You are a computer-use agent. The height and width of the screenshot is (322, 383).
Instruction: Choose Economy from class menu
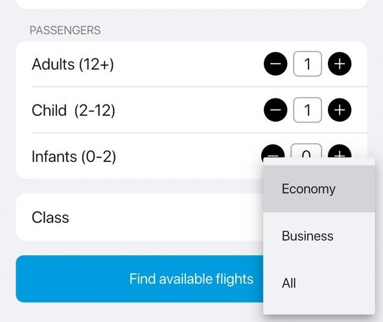319,189
